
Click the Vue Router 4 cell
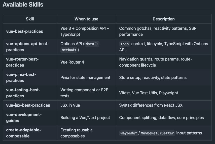(x=72, y=62)
